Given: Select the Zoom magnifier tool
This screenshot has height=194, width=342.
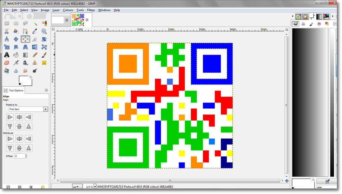Looking at the screenshot, I should pos(44,31).
